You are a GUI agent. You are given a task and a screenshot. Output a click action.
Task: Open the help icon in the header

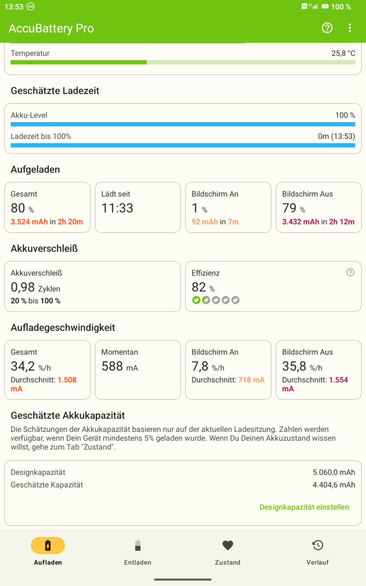(x=327, y=28)
